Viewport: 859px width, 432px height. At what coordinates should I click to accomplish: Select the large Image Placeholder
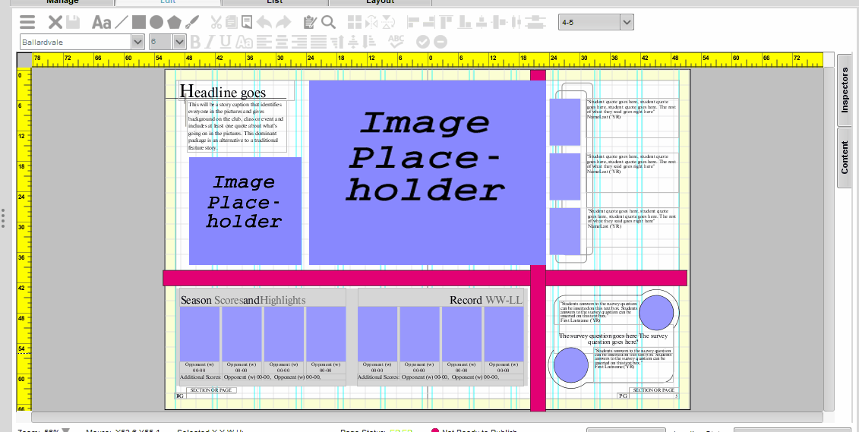(x=428, y=172)
